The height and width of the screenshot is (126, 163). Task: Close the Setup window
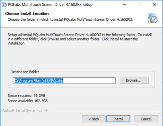click(155, 5)
